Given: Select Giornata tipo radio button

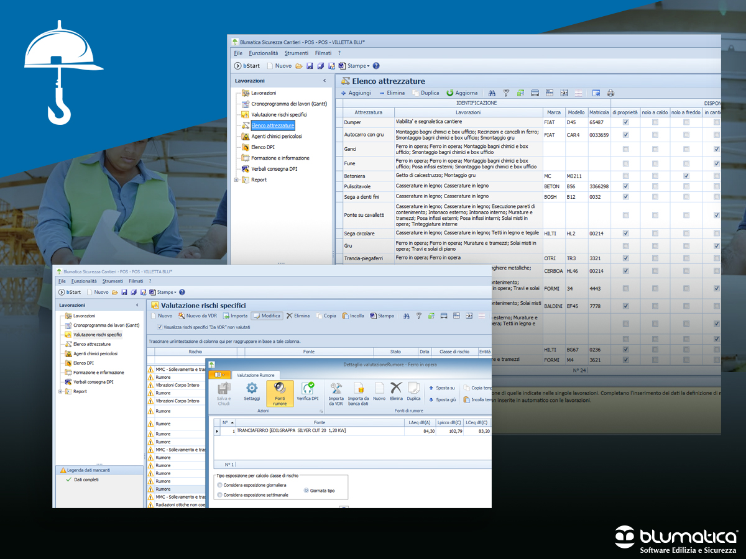Looking at the screenshot, I should (x=306, y=491).
